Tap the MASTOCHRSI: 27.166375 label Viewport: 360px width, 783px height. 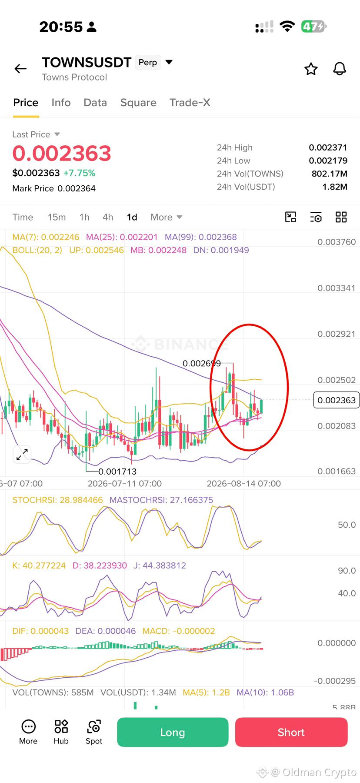[161, 500]
